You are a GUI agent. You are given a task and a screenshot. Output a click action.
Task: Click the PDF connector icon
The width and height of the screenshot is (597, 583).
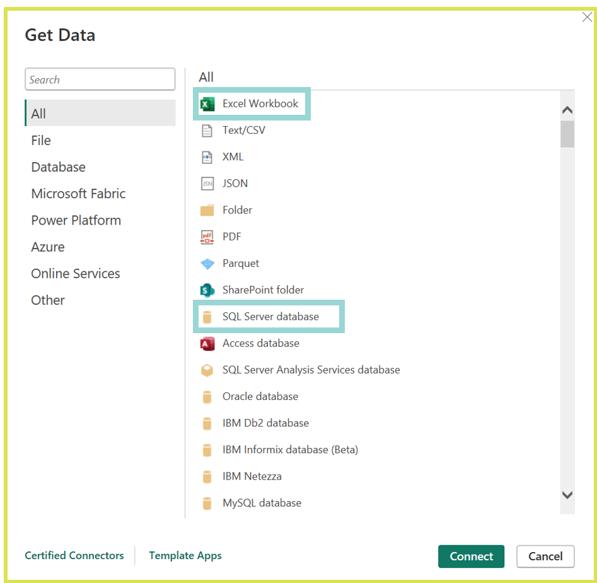click(x=207, y=237)
